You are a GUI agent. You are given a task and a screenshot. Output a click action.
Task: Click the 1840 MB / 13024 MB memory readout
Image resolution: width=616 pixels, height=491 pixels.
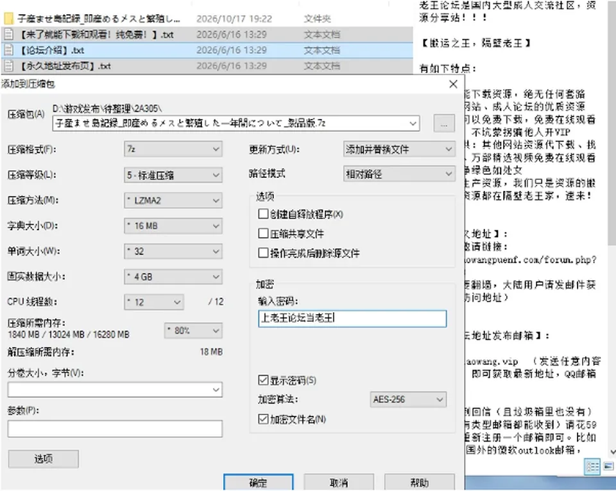tap(69, 334)
